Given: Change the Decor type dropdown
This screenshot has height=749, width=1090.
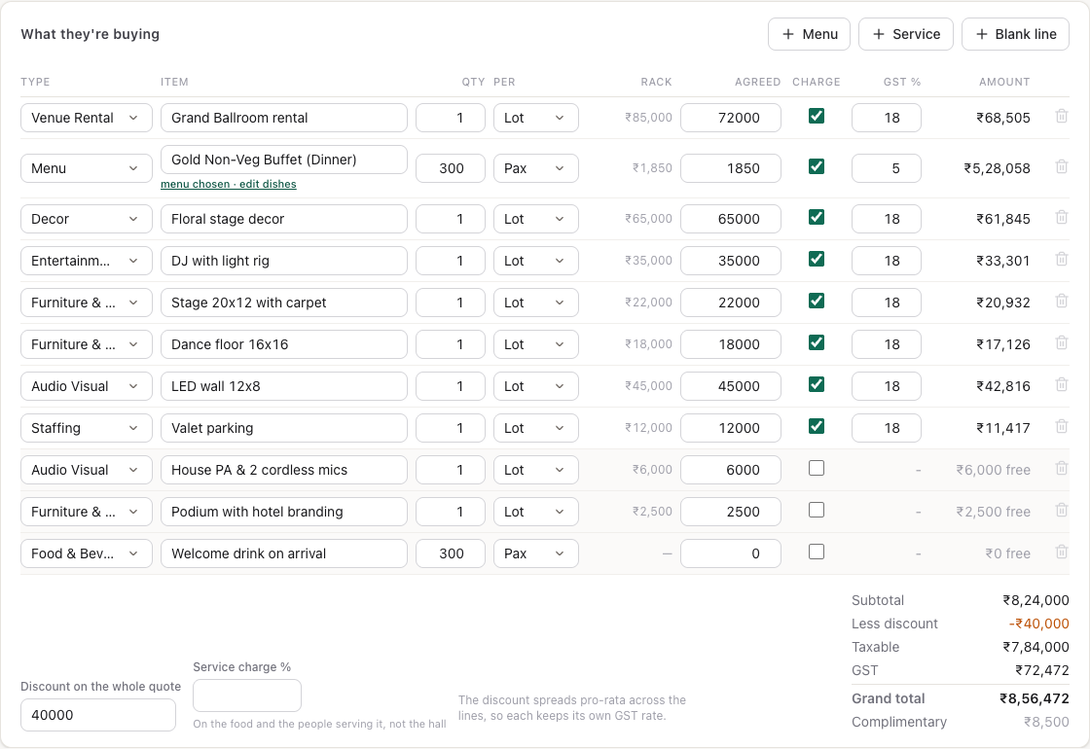Looking at the screenshot, I should tap(87, 219).
